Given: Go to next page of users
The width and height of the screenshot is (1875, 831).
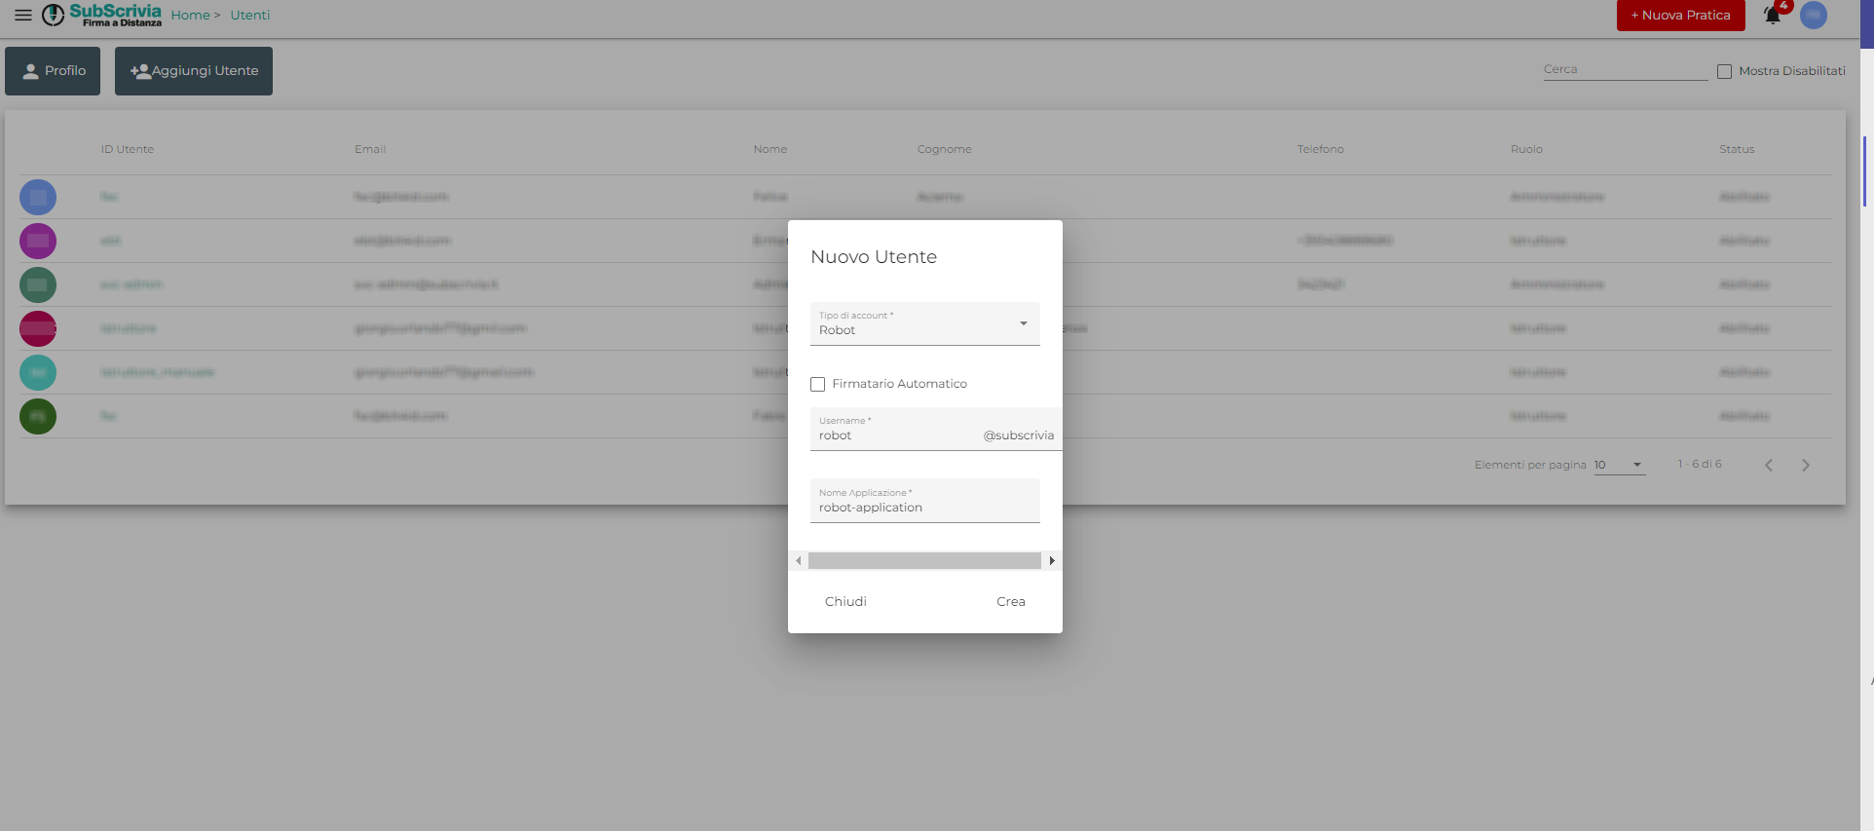Looking at the screenshot, I should (1805, 466).
